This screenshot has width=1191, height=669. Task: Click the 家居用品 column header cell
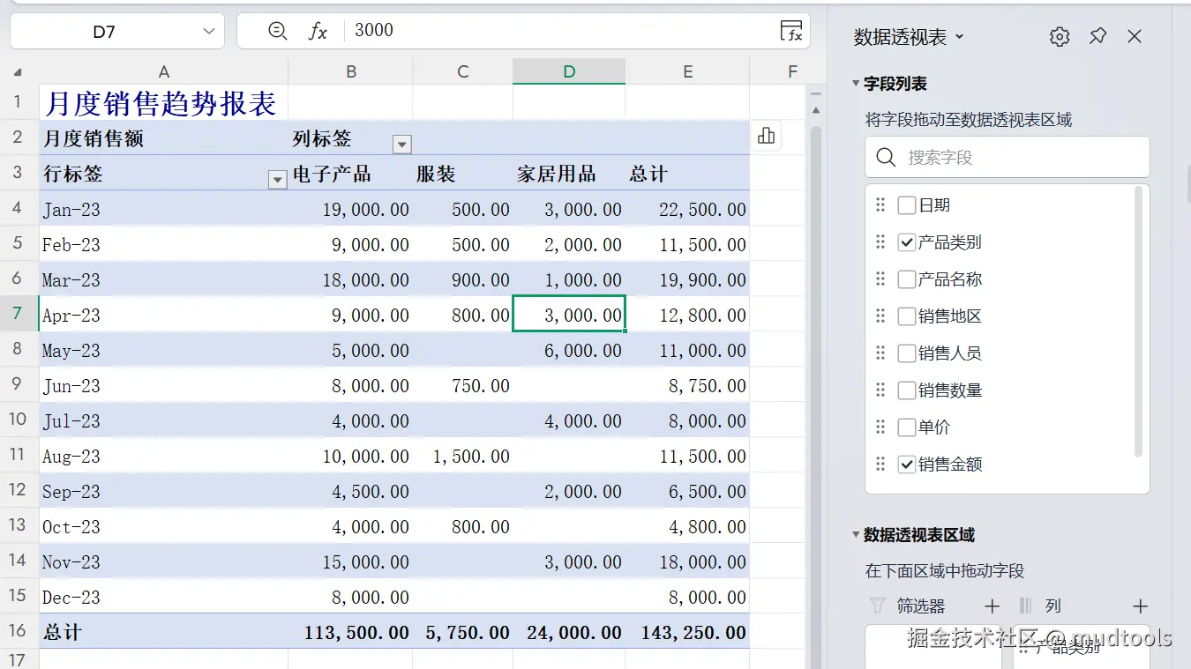[x=569, y=174]
